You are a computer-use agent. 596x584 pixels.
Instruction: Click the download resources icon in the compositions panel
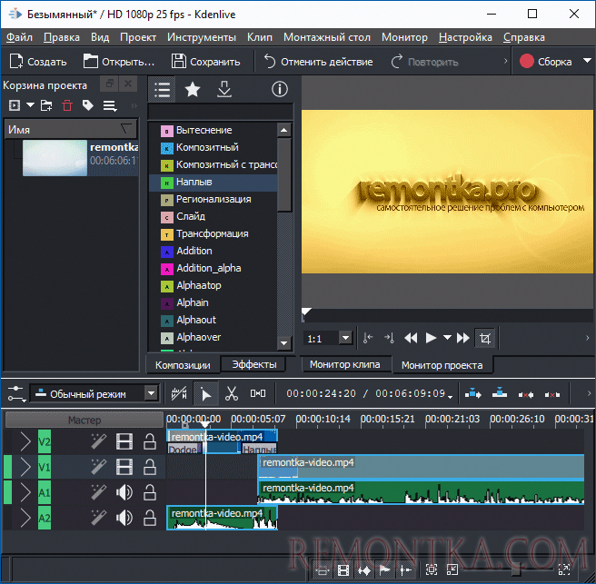coord(224,89)
